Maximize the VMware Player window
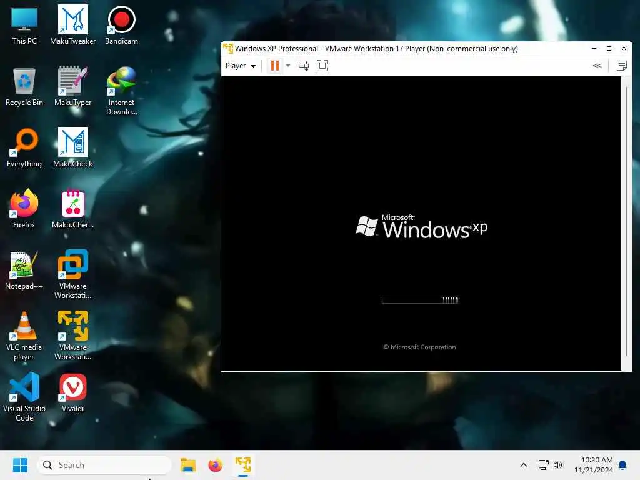Screen dimensions: 640x480 click(x=609, y=49)
